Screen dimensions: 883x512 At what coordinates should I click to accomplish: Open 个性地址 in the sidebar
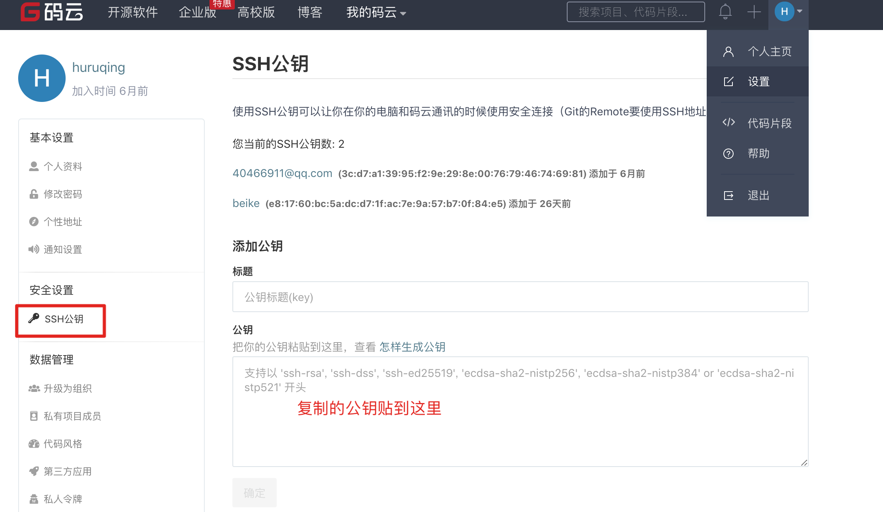(x=63, y=222)
